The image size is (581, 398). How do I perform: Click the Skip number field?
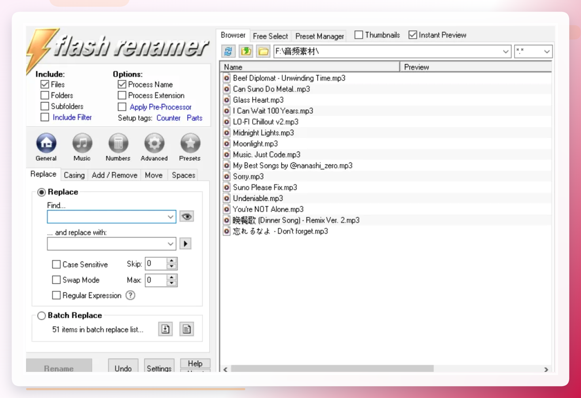[156, 264]
